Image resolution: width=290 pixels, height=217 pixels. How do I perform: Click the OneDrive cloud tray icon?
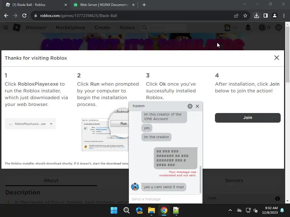(239, 210)
